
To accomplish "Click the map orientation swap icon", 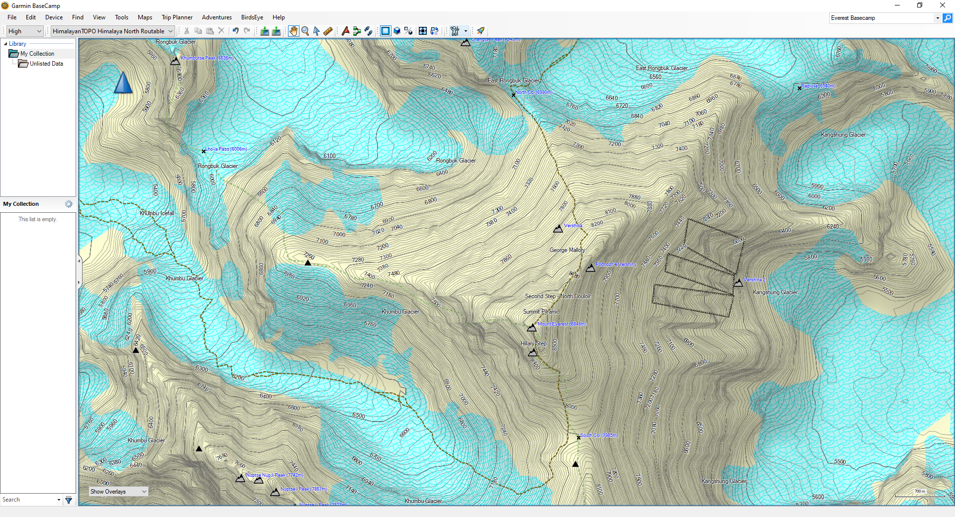I will click(434, 31).
